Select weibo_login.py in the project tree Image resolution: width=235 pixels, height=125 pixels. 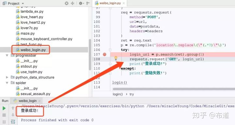(x=33, y=50)
